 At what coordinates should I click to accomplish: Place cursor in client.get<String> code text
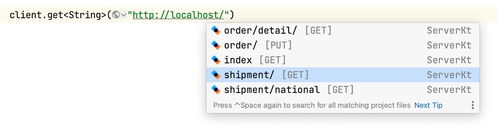(58, 15)
